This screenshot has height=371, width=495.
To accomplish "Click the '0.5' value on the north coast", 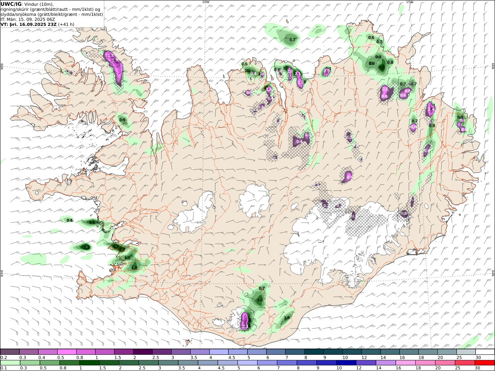I will pyautogui.click(x=244, y=64).
